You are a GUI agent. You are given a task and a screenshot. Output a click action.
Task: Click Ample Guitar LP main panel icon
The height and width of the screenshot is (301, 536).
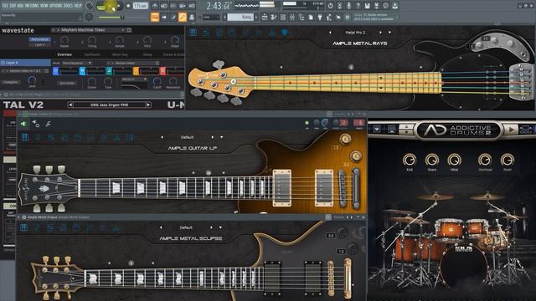coord(25,137)
